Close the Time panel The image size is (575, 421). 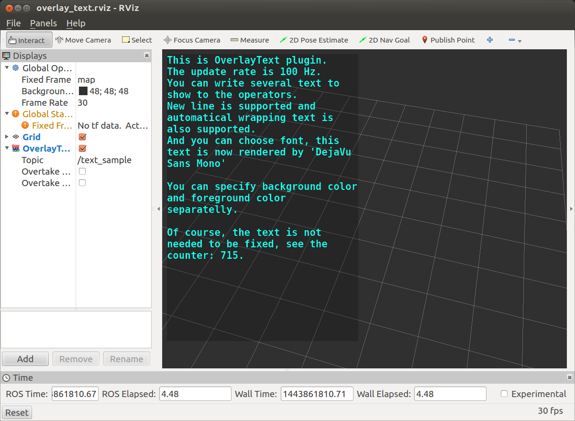[x=569, y=377]
